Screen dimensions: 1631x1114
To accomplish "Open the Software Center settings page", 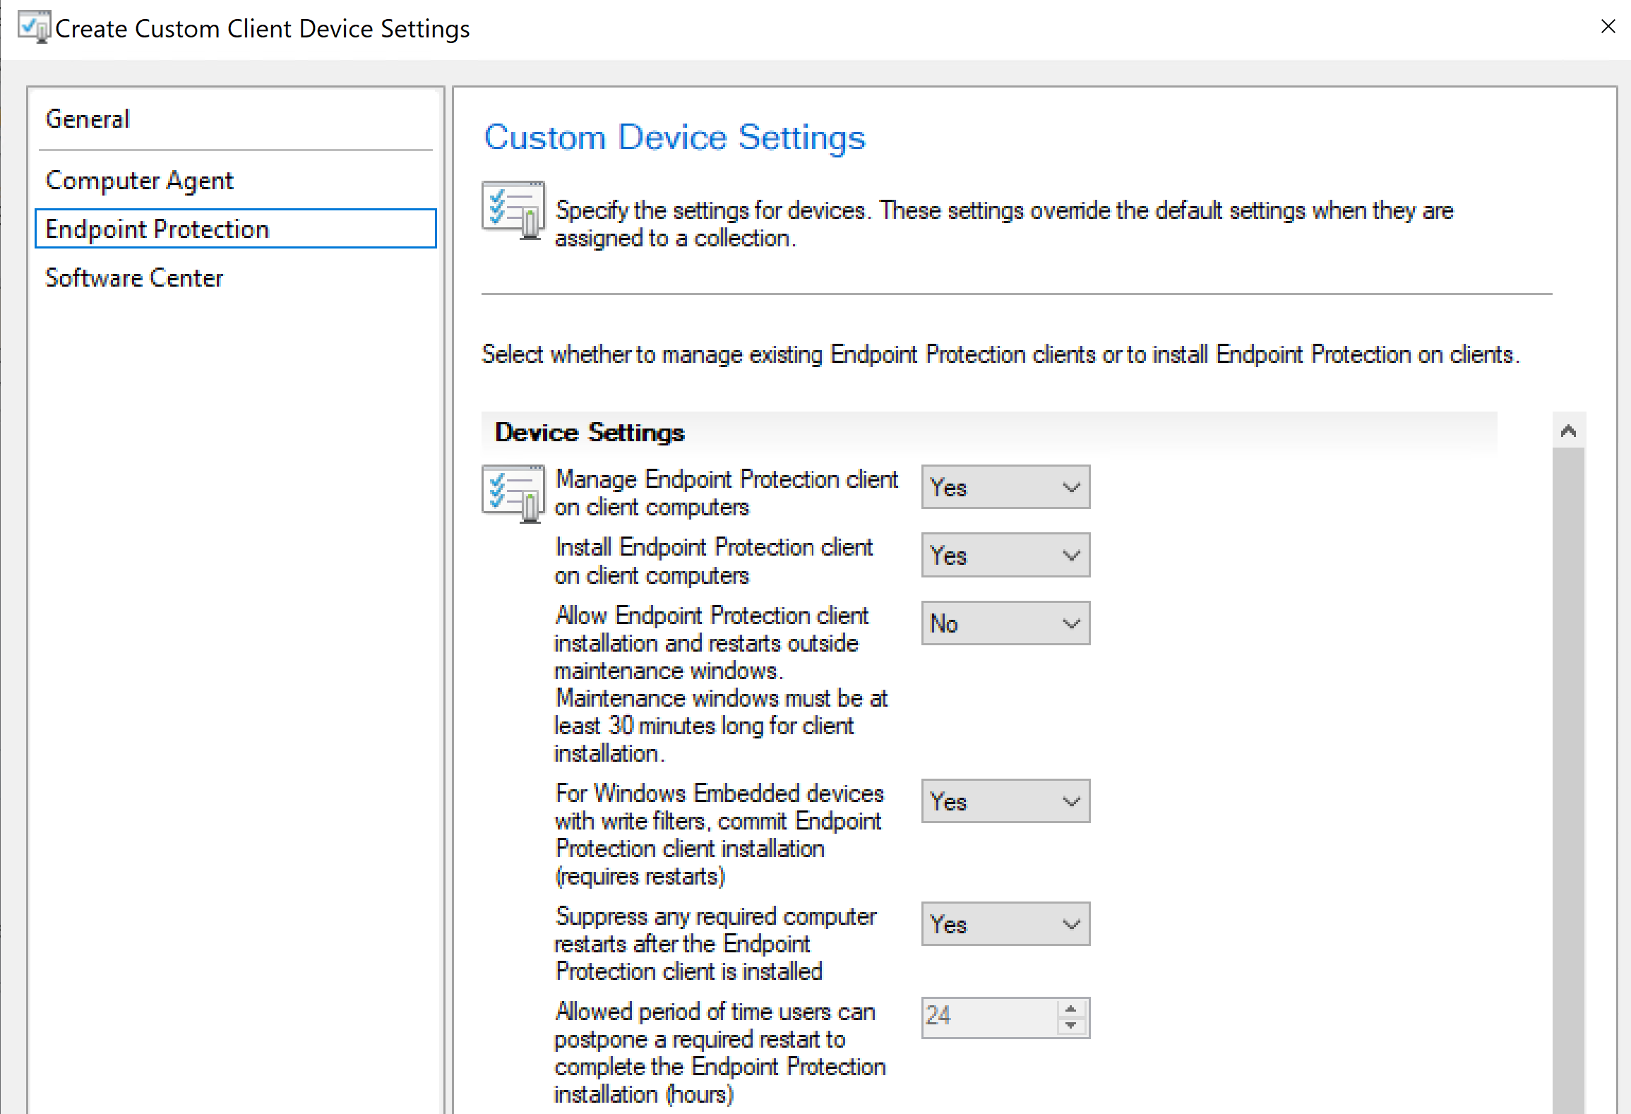I will (x=134, y=278).
